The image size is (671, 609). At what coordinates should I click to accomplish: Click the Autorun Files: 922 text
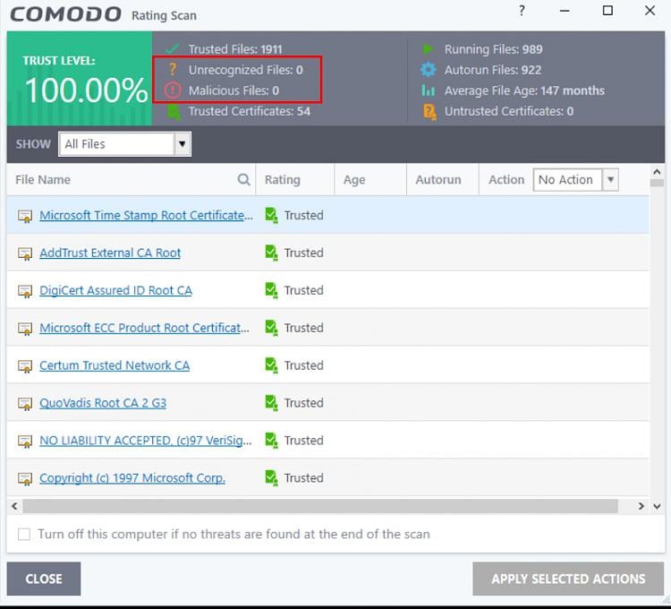493,70
